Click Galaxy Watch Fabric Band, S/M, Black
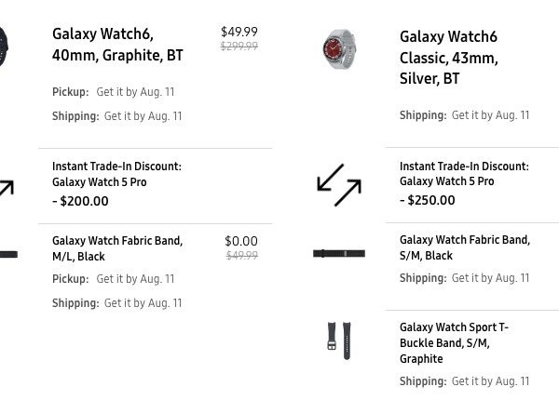 coord(464,247)
